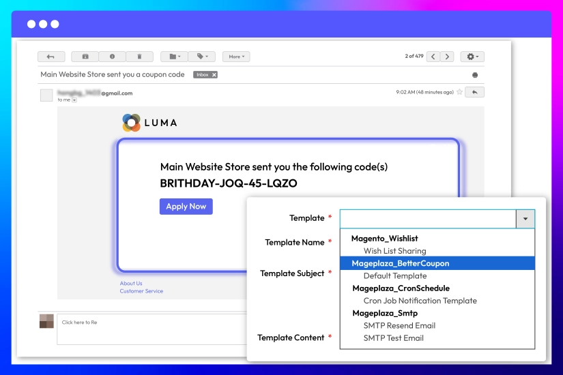Viewport: 563px width, 375px height.
Task: Open the More actions menu
Action: pos(236,57)
